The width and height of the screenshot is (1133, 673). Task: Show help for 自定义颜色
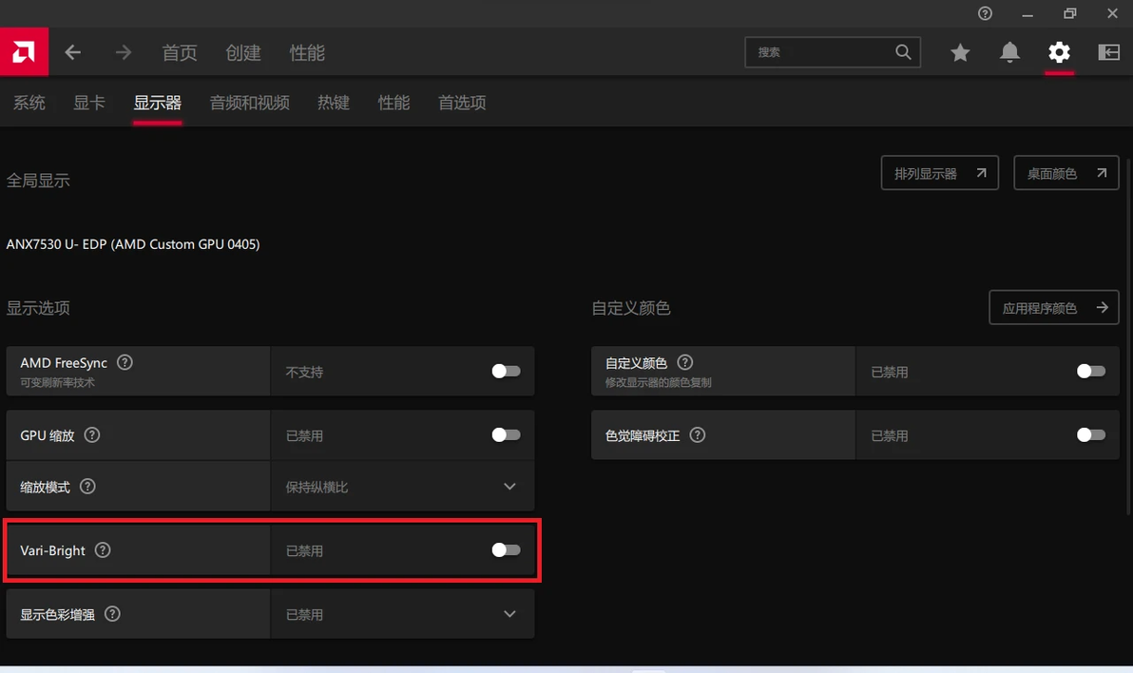coord(685,362)
